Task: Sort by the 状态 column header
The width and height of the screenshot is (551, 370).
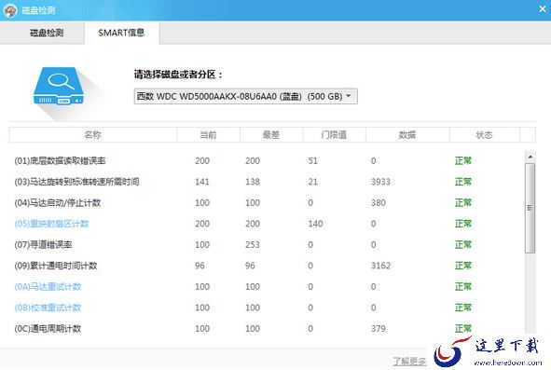Action: 484,135
